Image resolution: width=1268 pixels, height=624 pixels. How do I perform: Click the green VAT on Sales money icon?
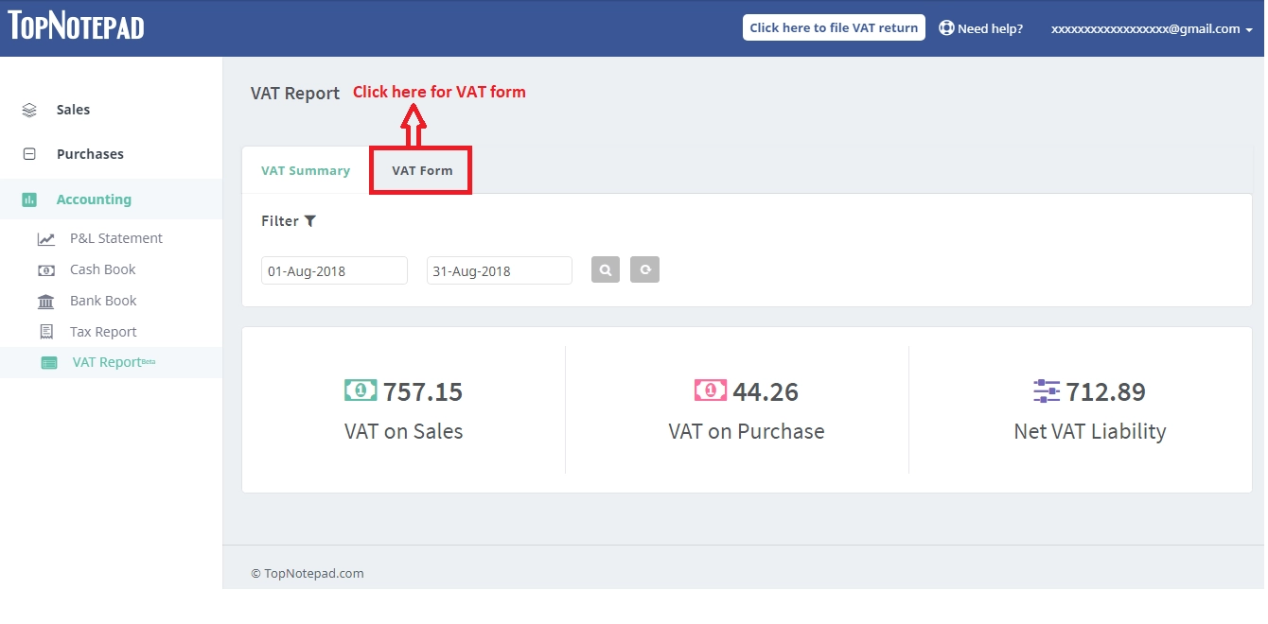361,390
